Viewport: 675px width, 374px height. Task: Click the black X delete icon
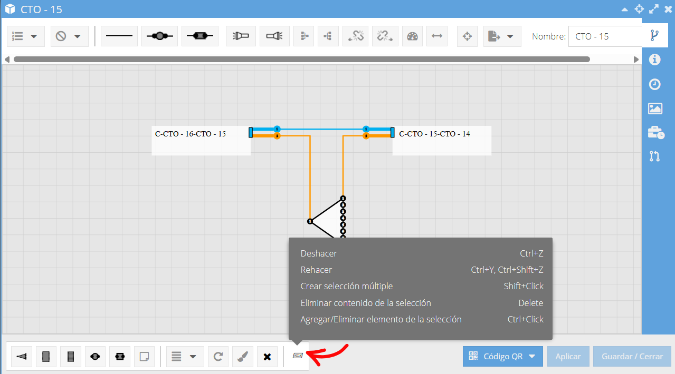tap(267, 357)
